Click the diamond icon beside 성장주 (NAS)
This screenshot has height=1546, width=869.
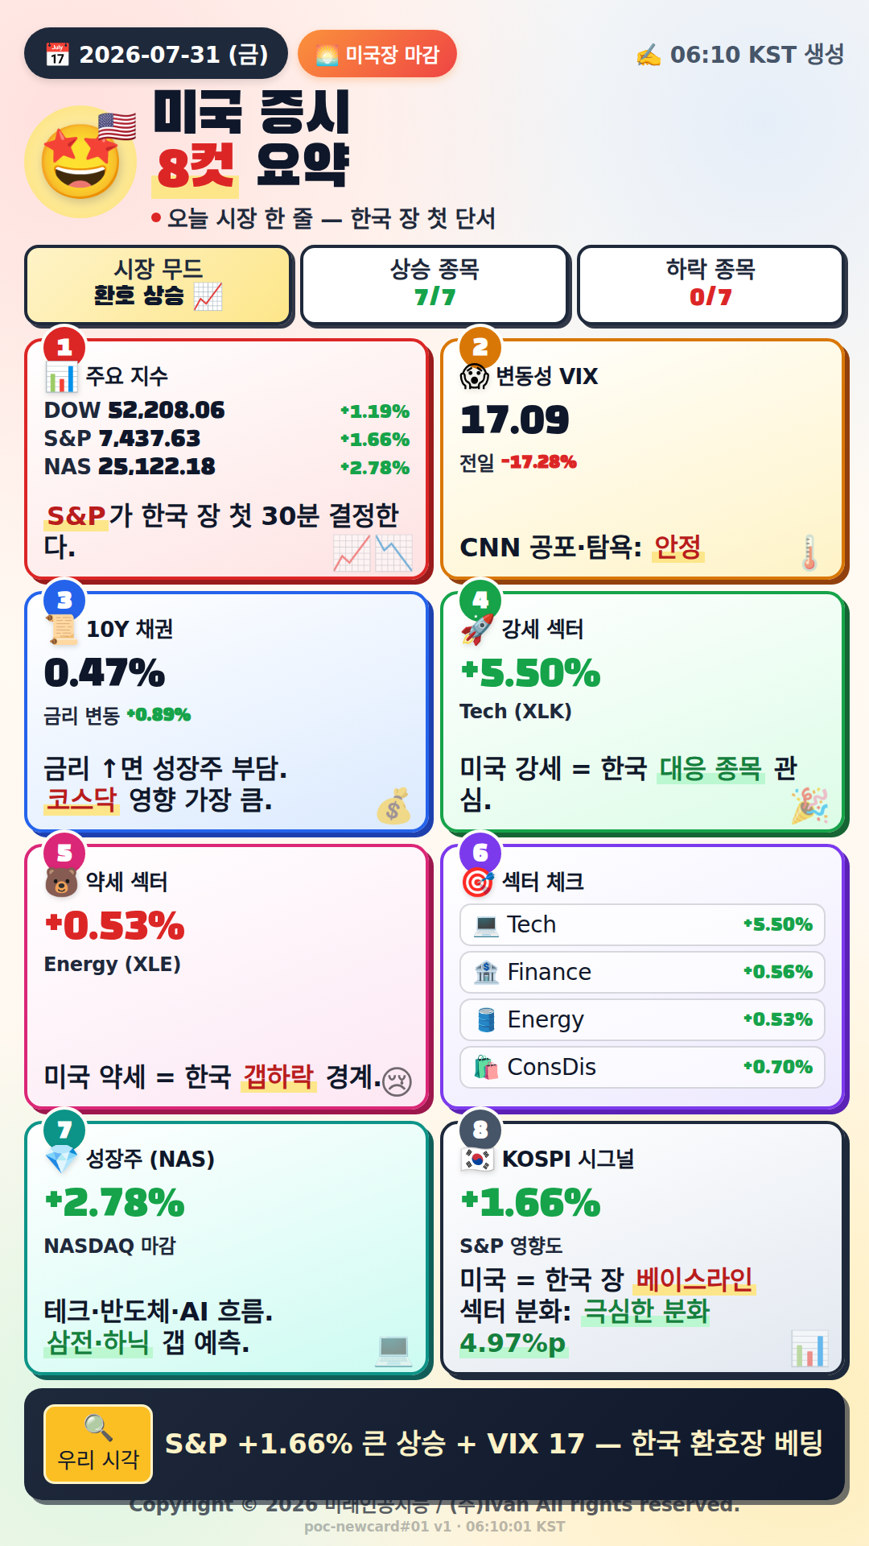[61, 1159]
